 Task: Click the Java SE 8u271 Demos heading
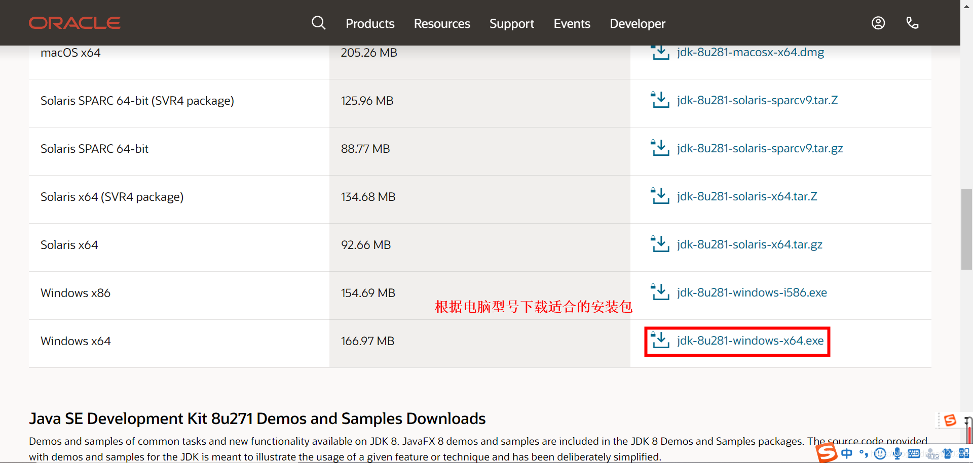coord(257,418)
